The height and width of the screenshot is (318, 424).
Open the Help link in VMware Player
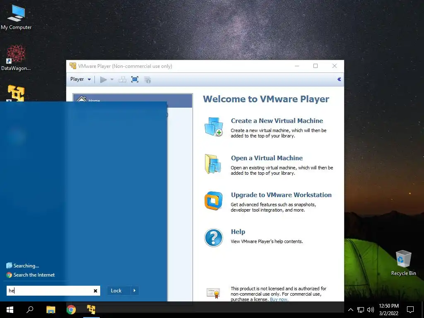238,232
